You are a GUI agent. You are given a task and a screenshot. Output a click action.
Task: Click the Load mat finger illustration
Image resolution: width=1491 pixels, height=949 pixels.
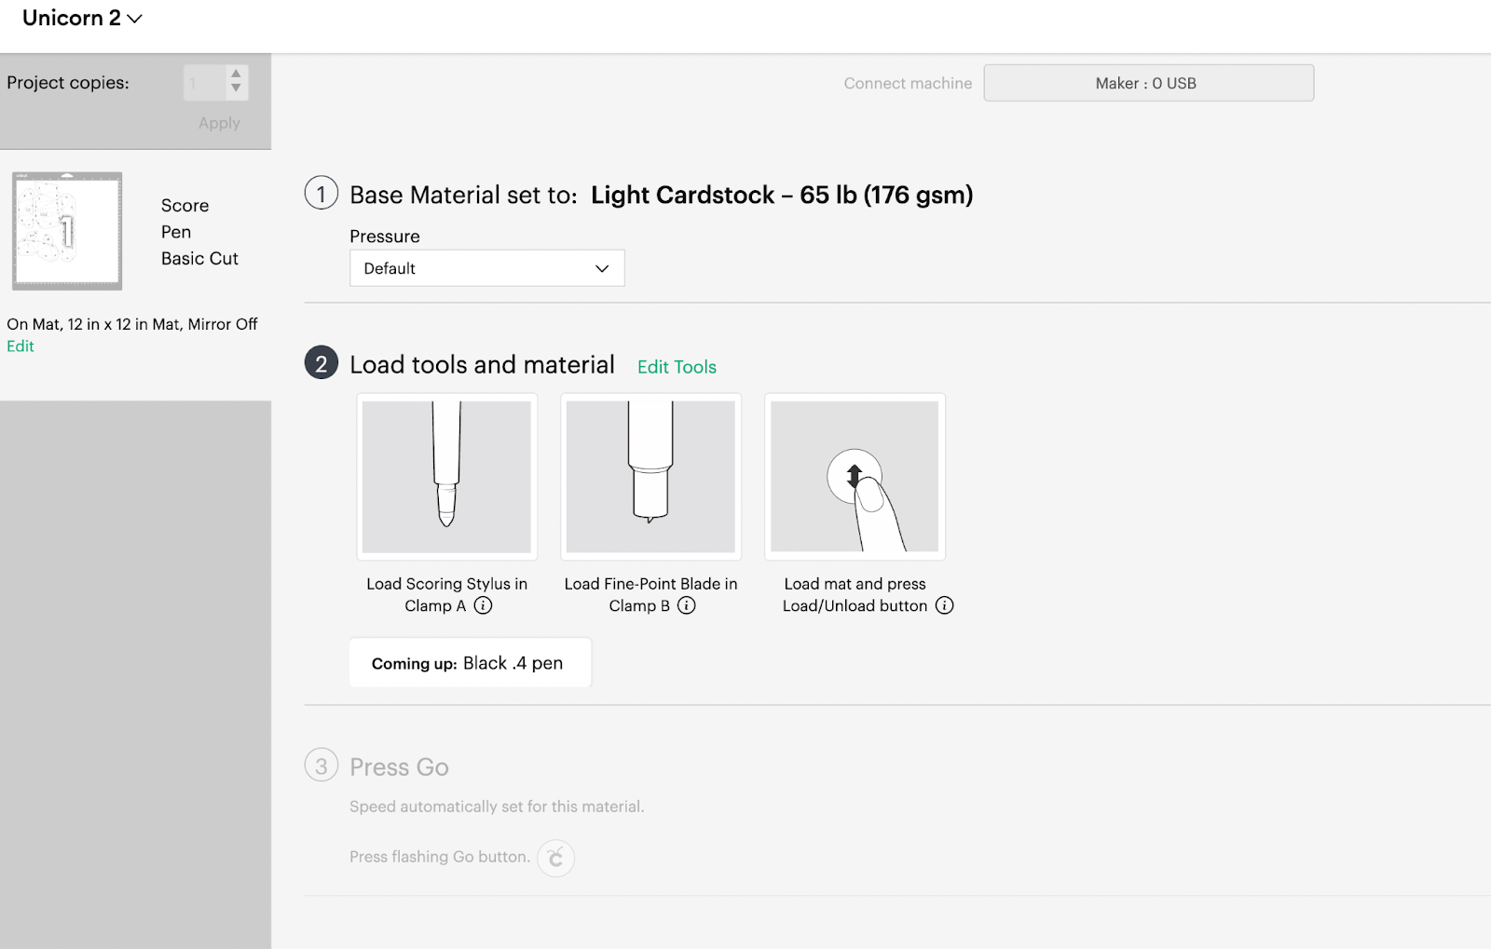coord(855,477)
